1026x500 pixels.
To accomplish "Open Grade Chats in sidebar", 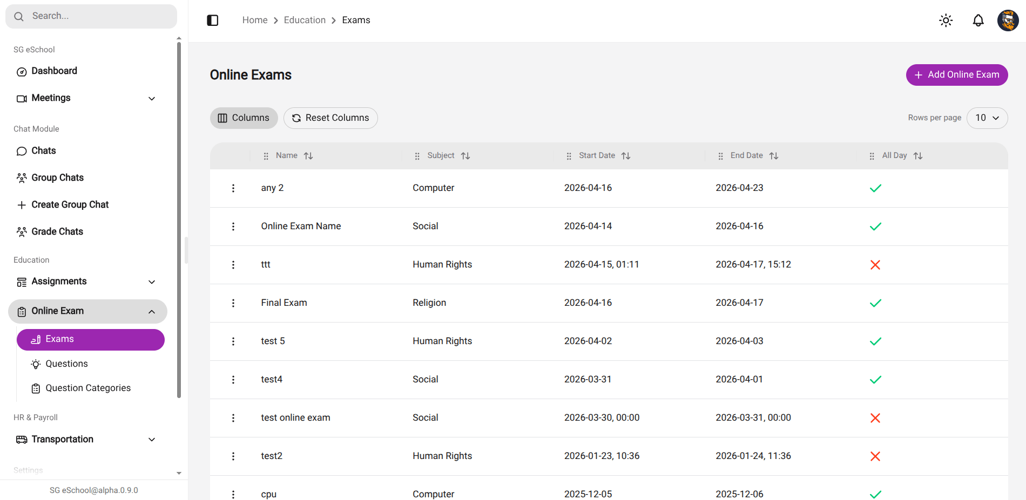I will pyautogui.click(x=57, y=232).
